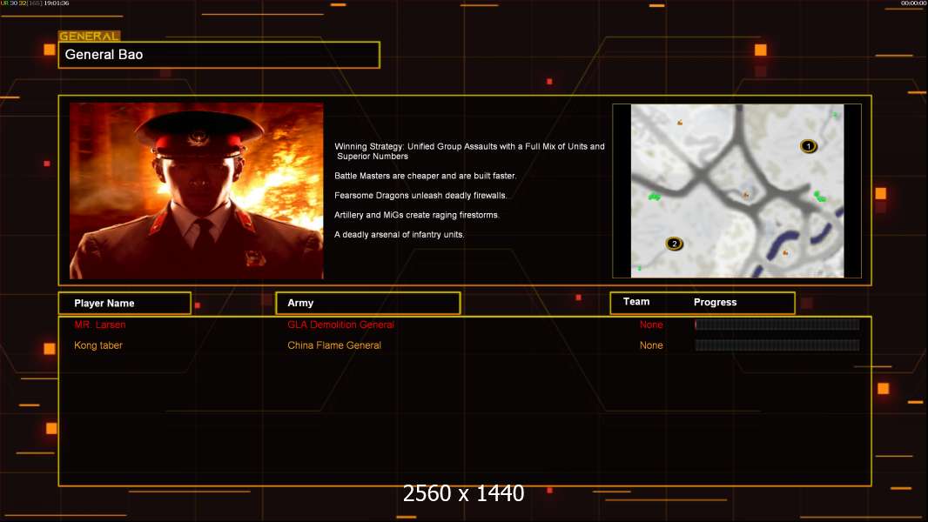928x522 pixels.
Task: Click the 00:00:00 timer at top right
Action: tap(913, 3)
